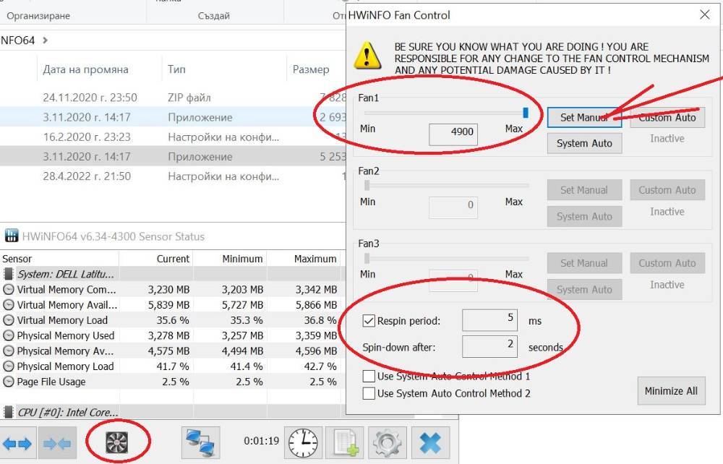Viewport: 723px width, 464px height.
Task: Click the Fan1 speed slider thumb
Action: coord(525,113)
